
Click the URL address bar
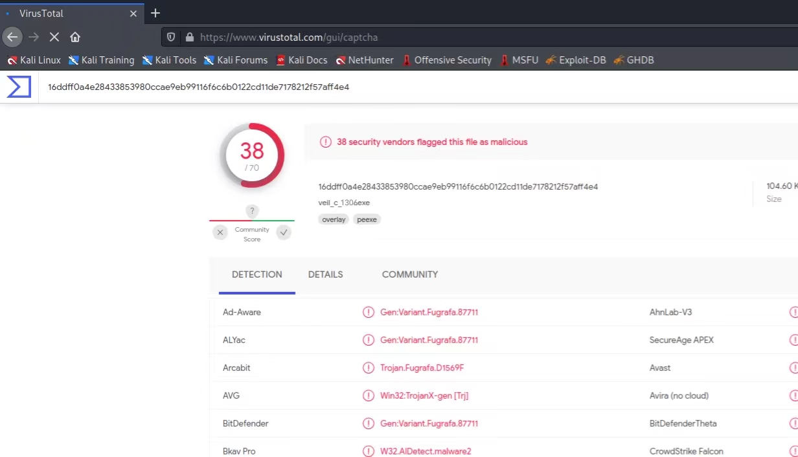[479, 37]
